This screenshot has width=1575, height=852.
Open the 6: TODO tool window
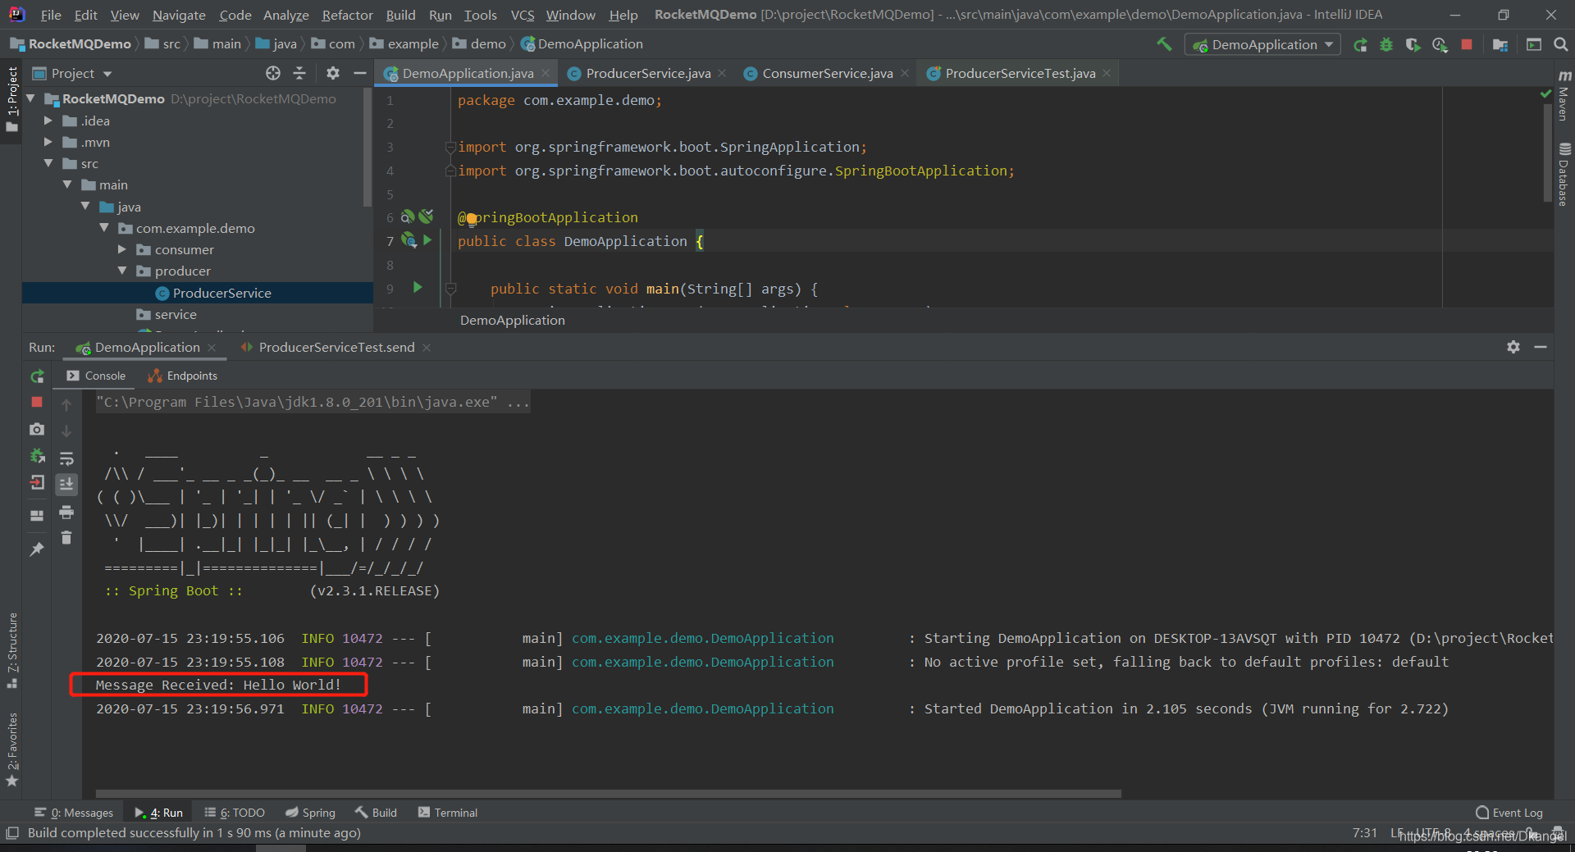coord(235,813)
